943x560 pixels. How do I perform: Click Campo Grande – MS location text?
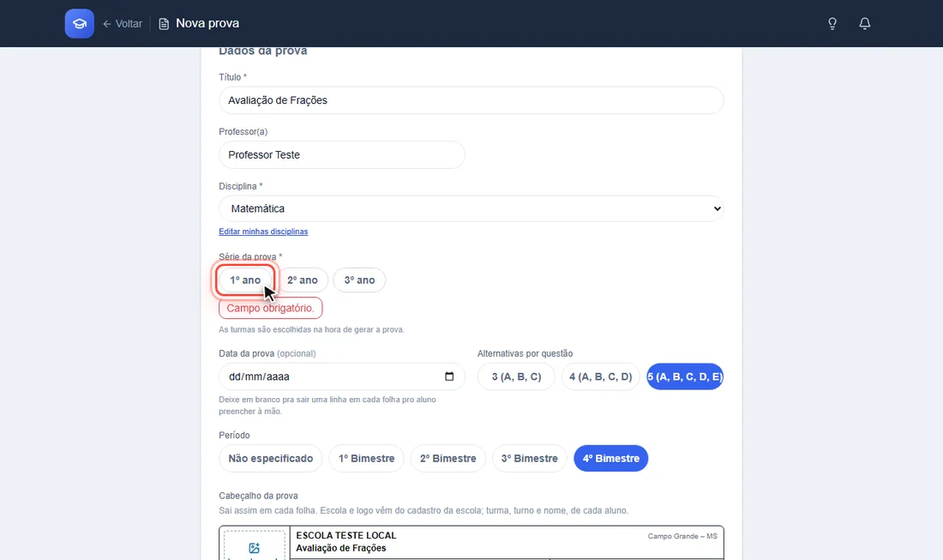(682, 536)
